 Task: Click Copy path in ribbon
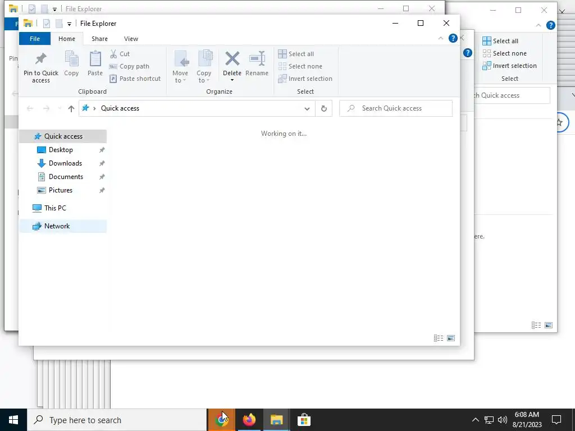130,66
